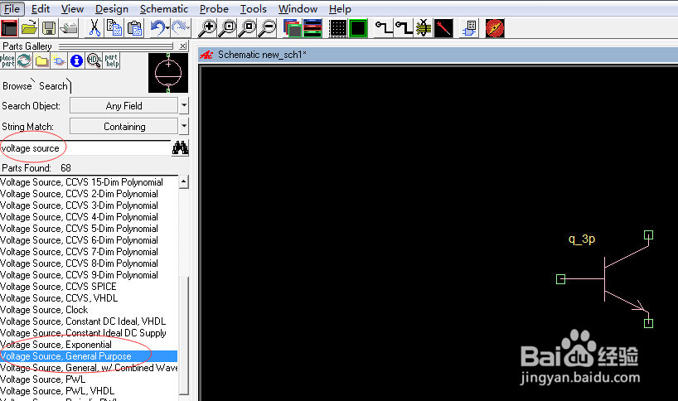Open the Schematic menu
The height and width of the screenshot is (401, 678).
[164, 8]
